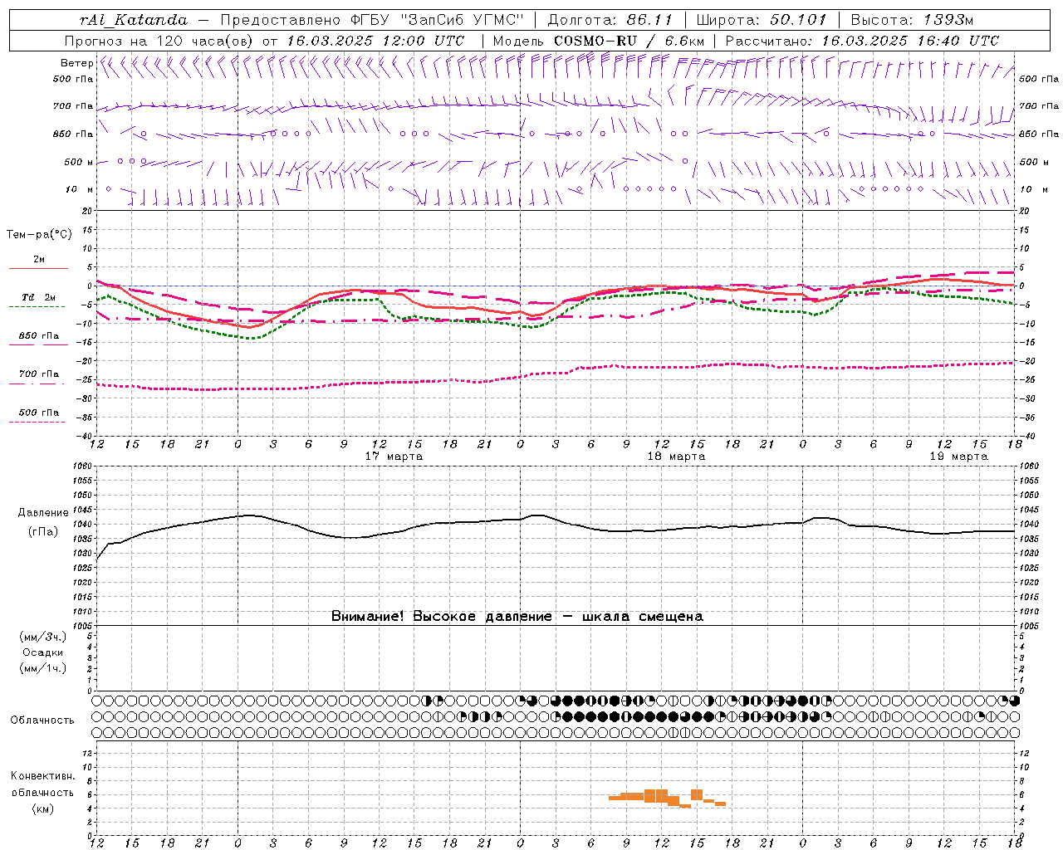Click the Осадки precipitation label
This screenshot has height=850, width=1063.
[43, 652]
